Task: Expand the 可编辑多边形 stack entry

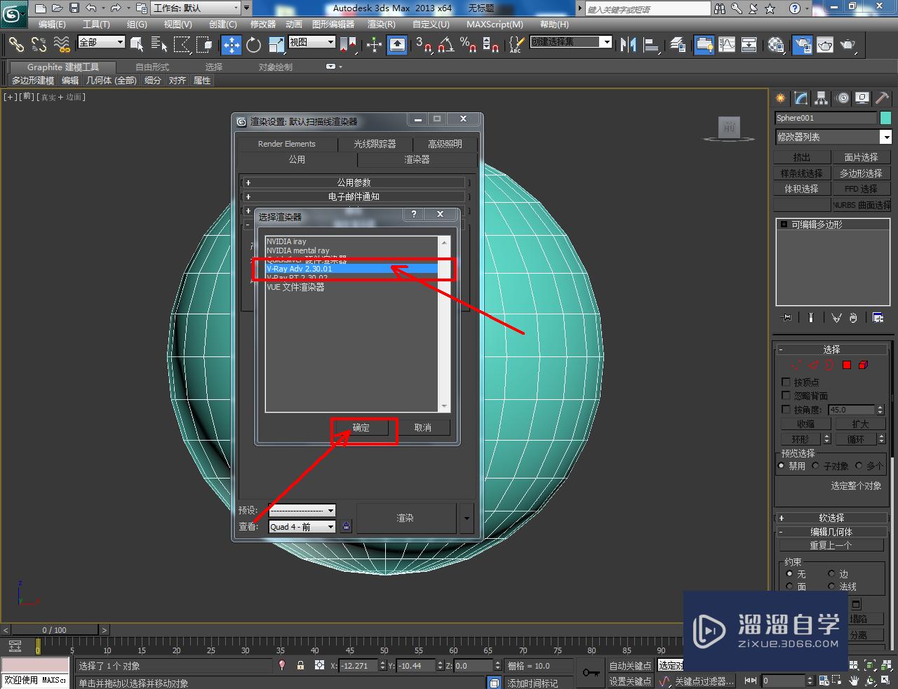Action: click(x=784, y=225)
